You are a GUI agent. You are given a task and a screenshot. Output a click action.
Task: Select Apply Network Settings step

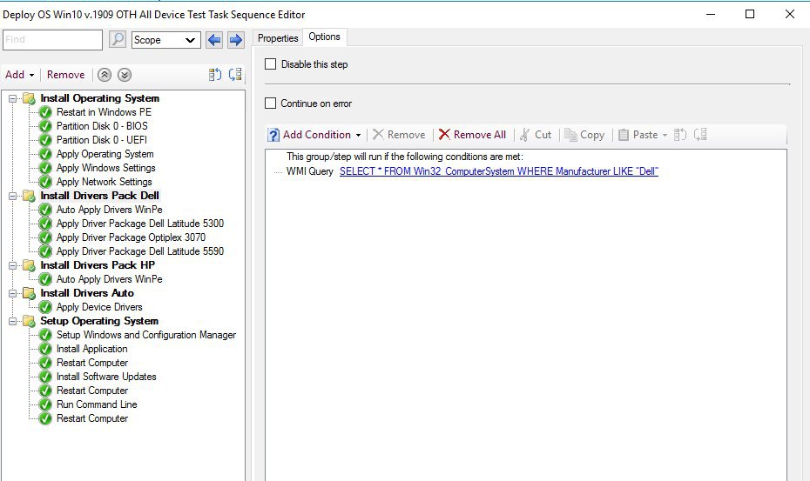(105, 182)
